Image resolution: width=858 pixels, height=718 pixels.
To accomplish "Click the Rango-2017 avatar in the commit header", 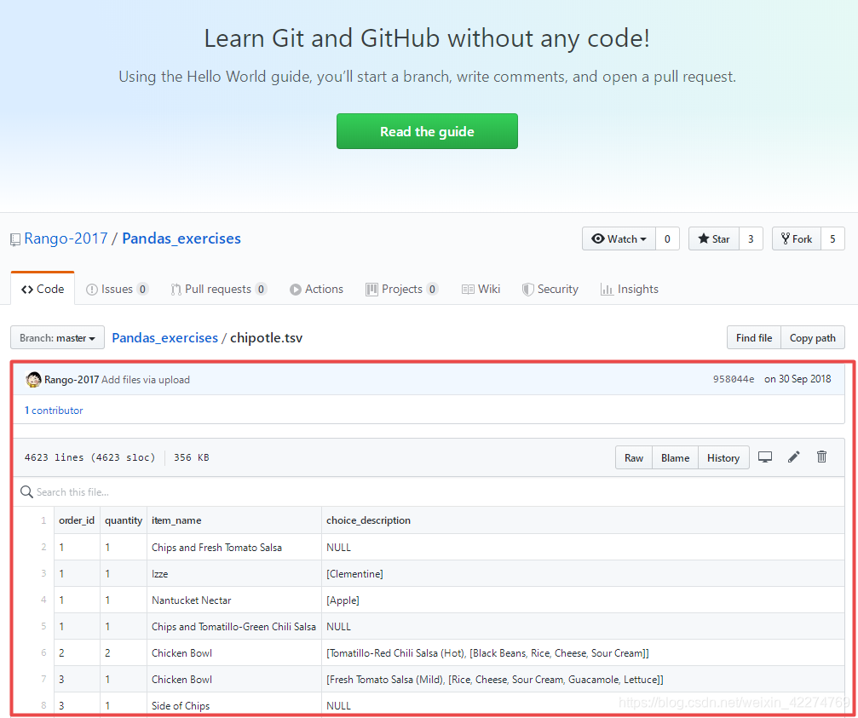I will (33, 378).
